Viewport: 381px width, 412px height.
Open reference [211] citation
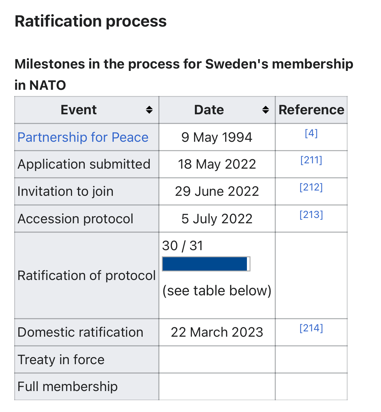tap(311, 160)
